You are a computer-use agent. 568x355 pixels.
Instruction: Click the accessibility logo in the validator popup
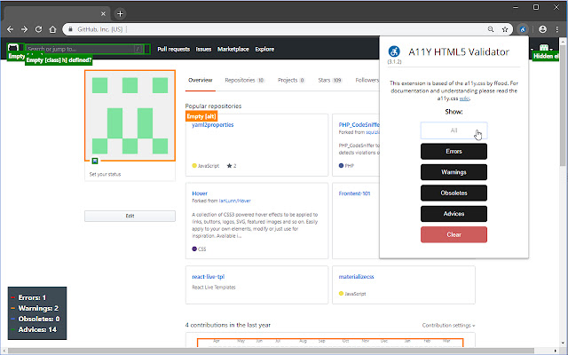click(x=394, y=51)
